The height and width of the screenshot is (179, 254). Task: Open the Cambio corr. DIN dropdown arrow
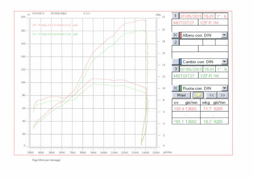click(224, 62)
